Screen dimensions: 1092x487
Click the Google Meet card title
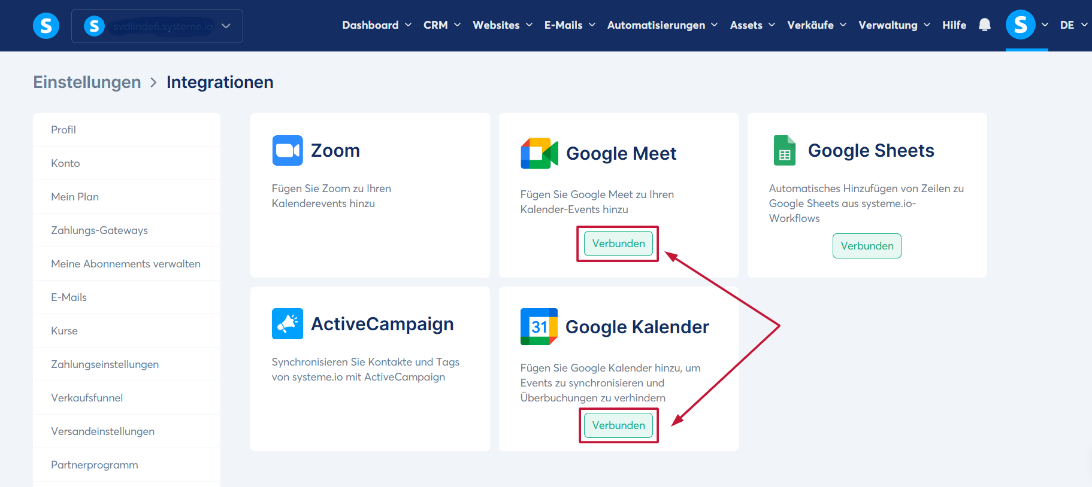pos(621,153)
